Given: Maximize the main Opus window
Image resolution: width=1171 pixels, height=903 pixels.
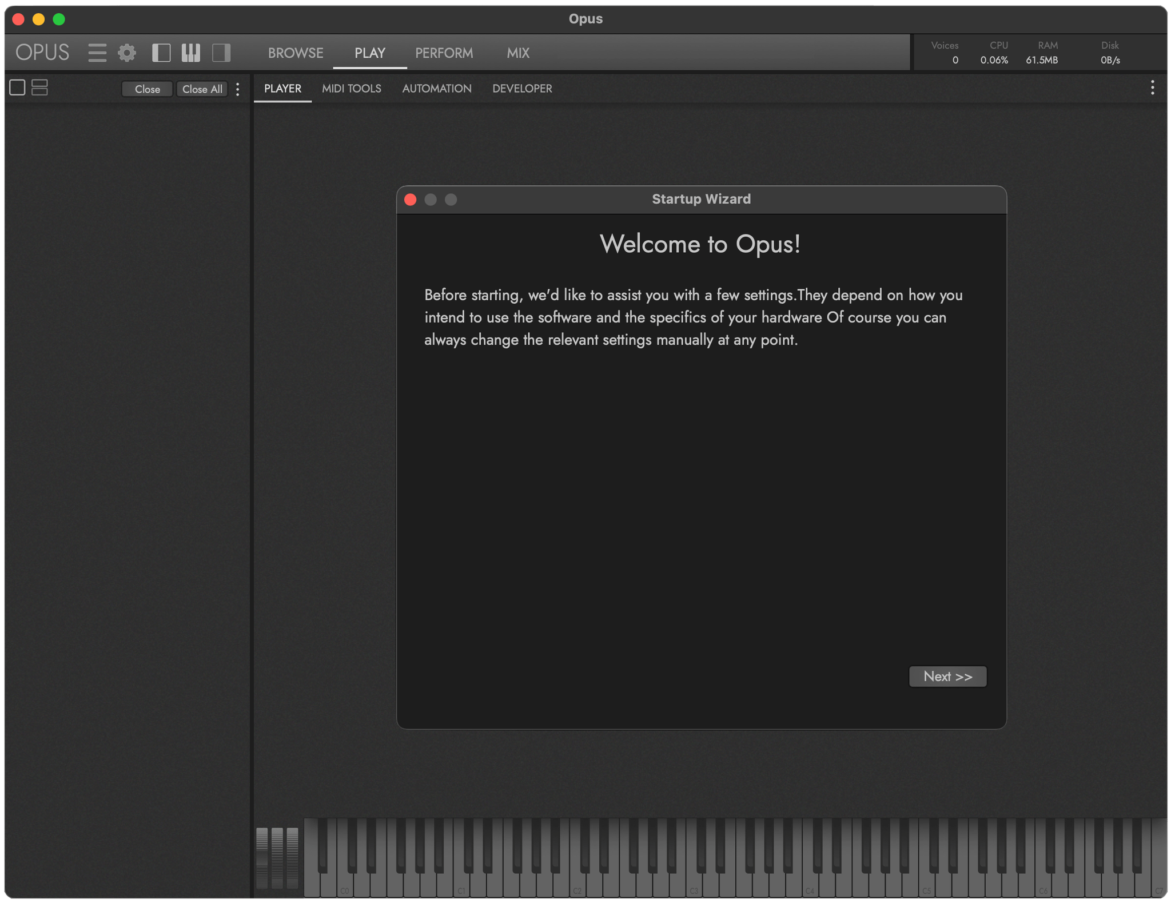Looking at the screenshot, I should [x=59, y=19].
